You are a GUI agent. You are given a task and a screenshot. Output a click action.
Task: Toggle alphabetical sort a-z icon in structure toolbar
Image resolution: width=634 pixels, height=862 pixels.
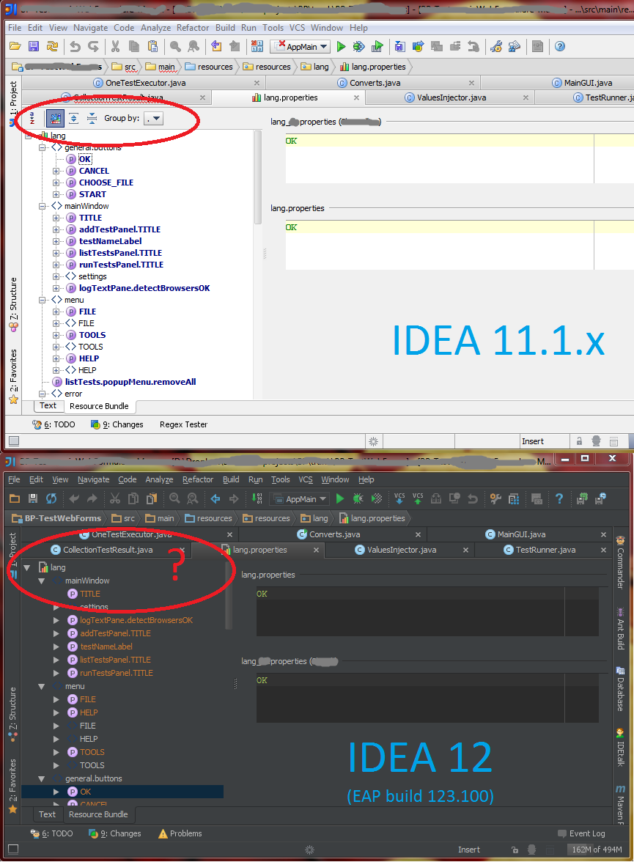(32, 117)
